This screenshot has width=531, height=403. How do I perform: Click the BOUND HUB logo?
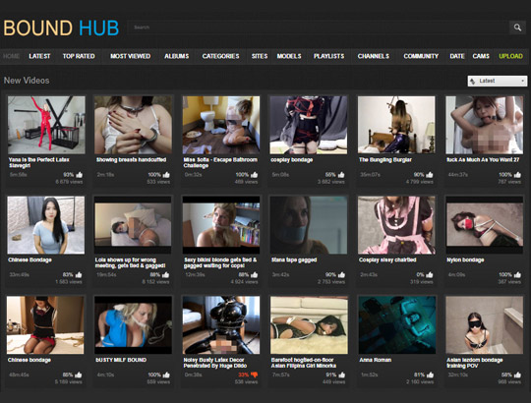tap(61, 29)
